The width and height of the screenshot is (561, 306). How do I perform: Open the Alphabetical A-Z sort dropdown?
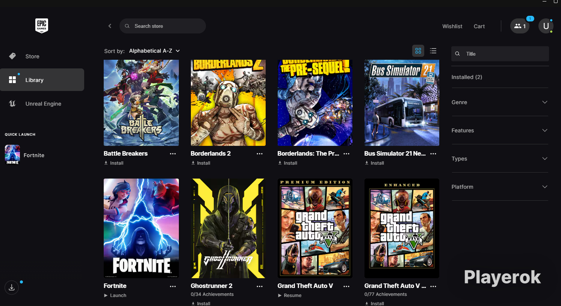point(154,51)
